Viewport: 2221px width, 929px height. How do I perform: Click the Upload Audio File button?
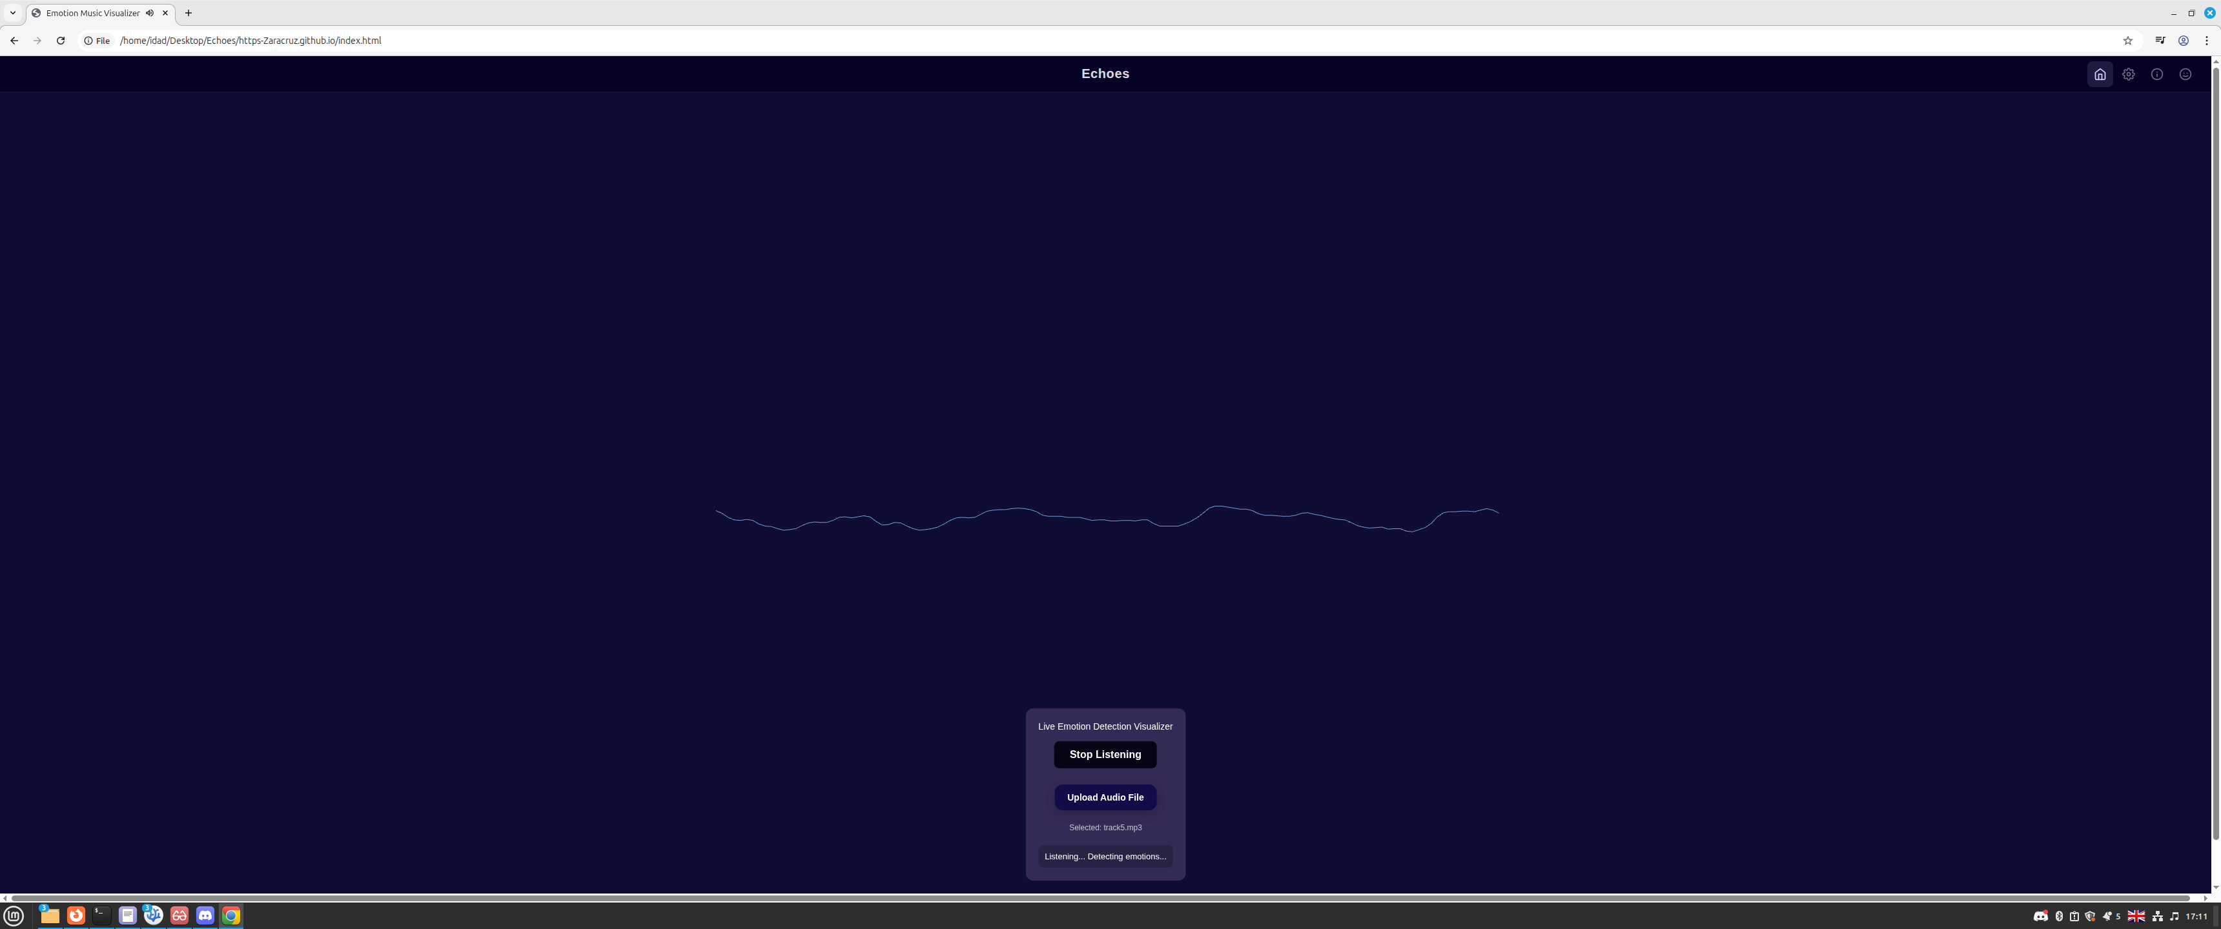[x=1105, y=797]
